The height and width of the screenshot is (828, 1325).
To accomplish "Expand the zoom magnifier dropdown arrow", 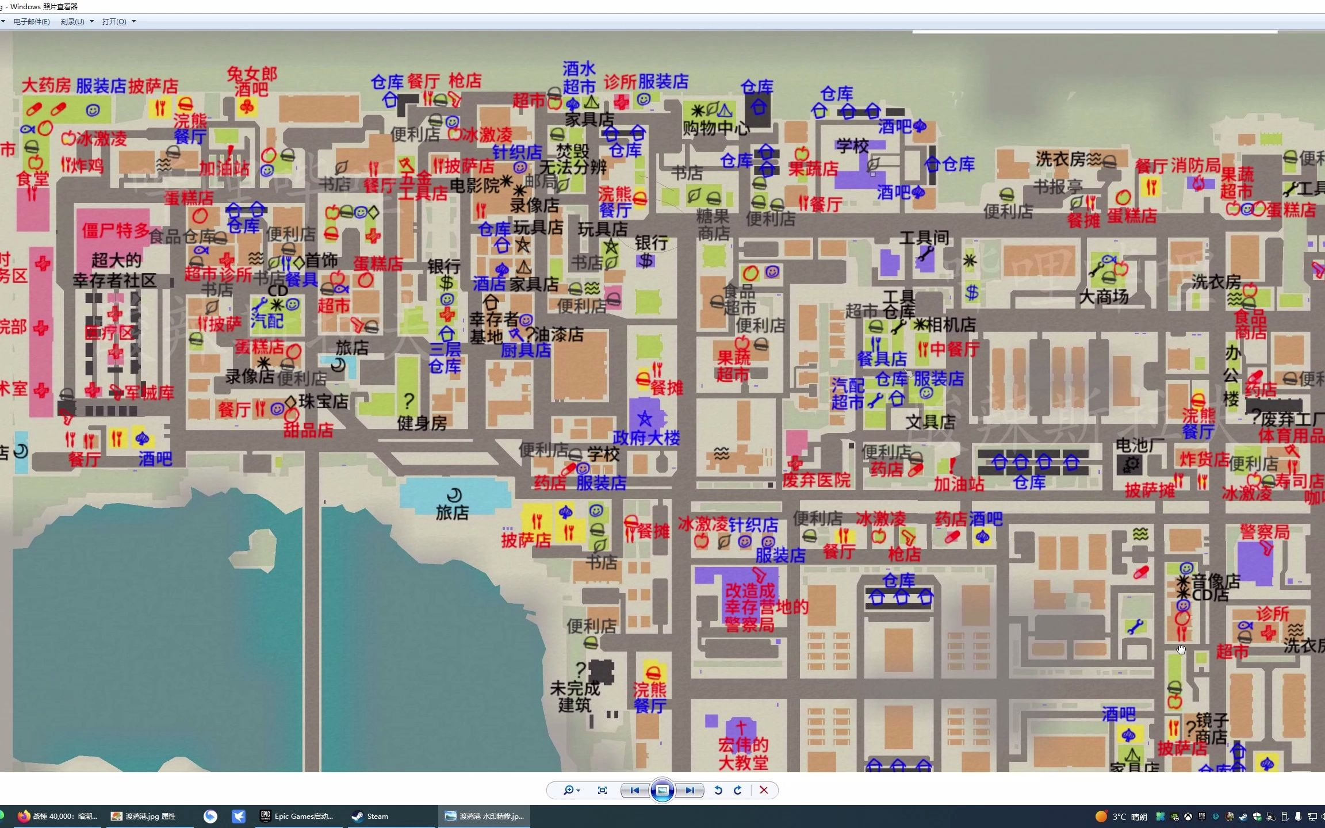I will [x=578, y=791].
